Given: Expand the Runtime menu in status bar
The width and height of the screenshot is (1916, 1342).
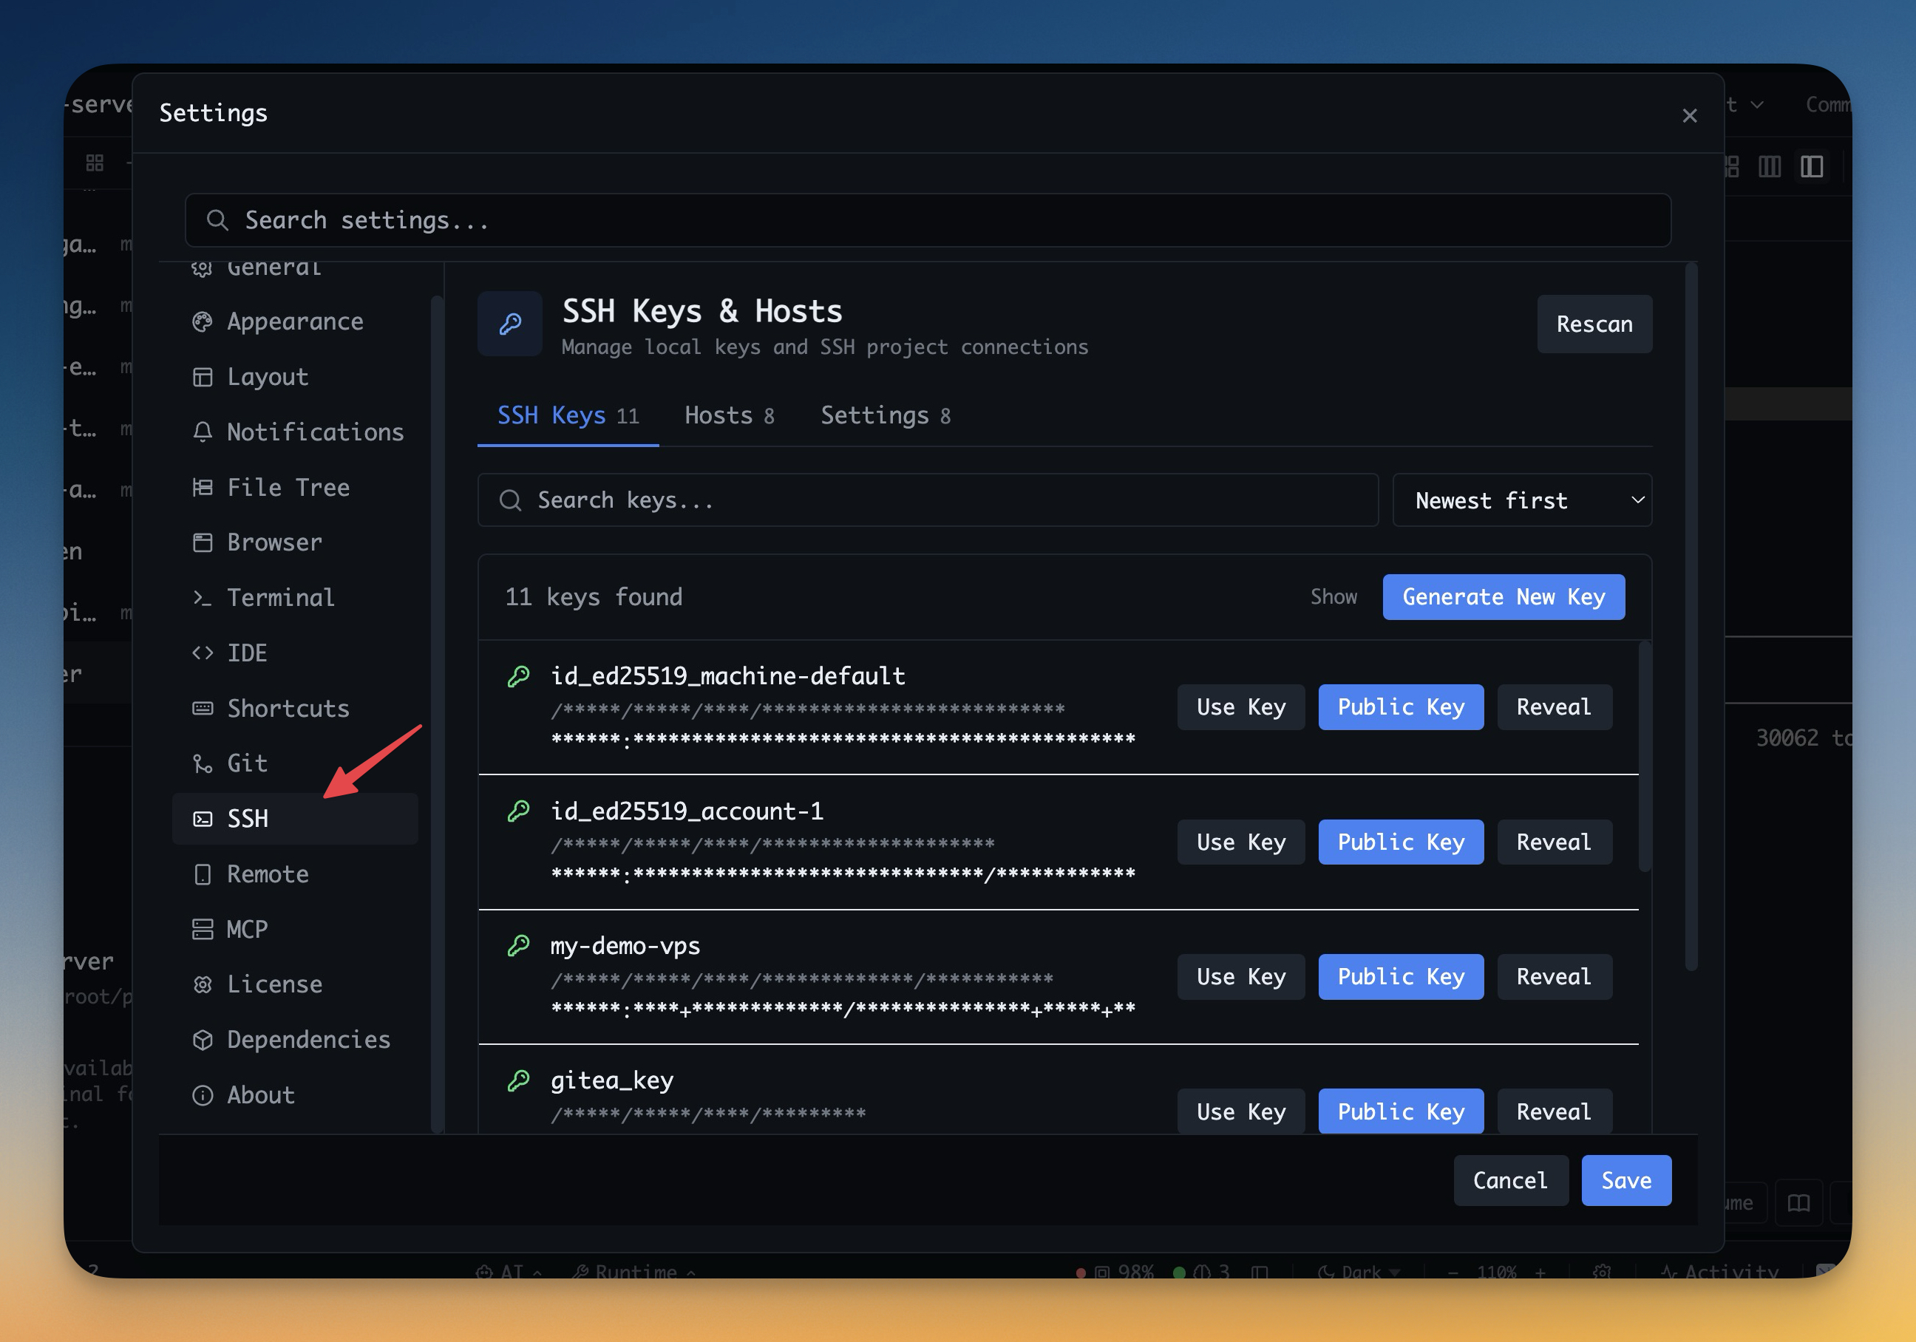Looking at the screenshot, I should click(634, 1271).
